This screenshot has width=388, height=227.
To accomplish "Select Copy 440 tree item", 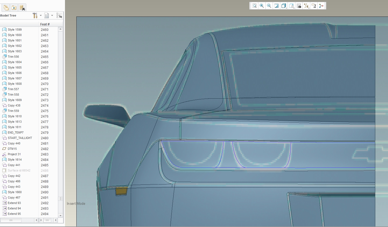I will click(14, 143).
